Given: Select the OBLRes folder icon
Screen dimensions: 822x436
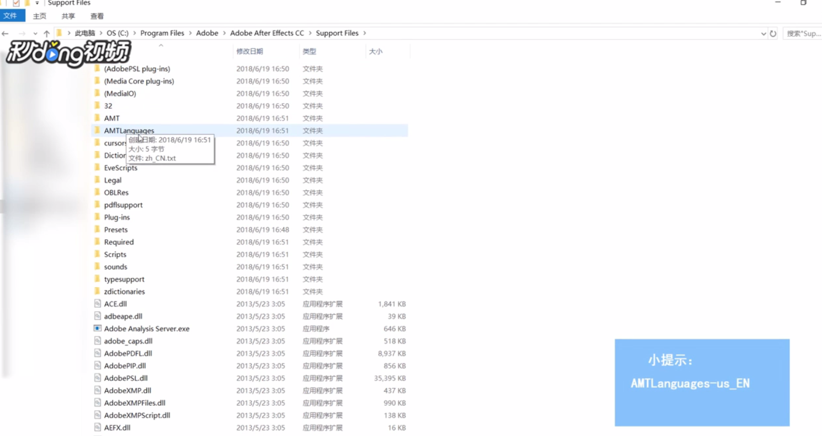Looking at the screenshot, I should 97,192.
